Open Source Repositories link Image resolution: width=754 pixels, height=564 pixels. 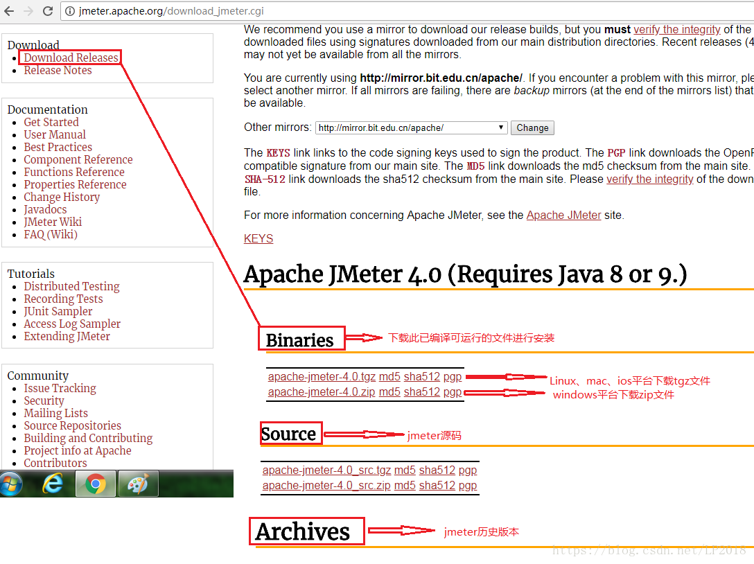pos(73,426)
